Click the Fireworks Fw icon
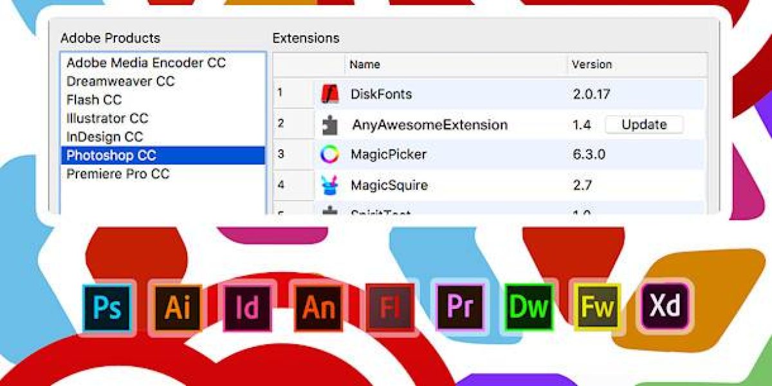 coord(598,308)
